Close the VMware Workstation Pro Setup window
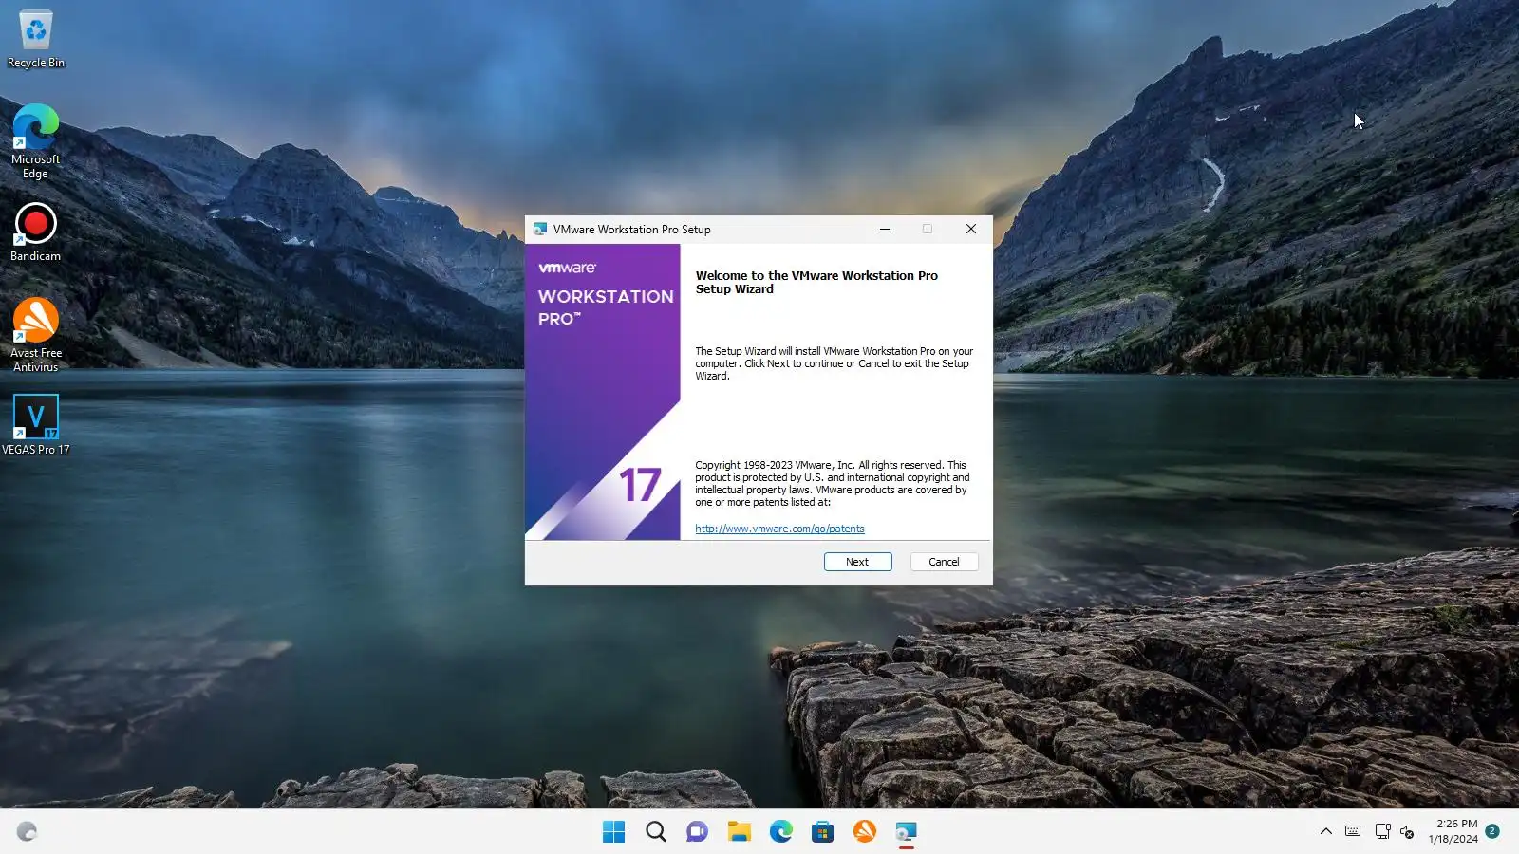This screenshot has height=854, width=1519. coord(970,229)
